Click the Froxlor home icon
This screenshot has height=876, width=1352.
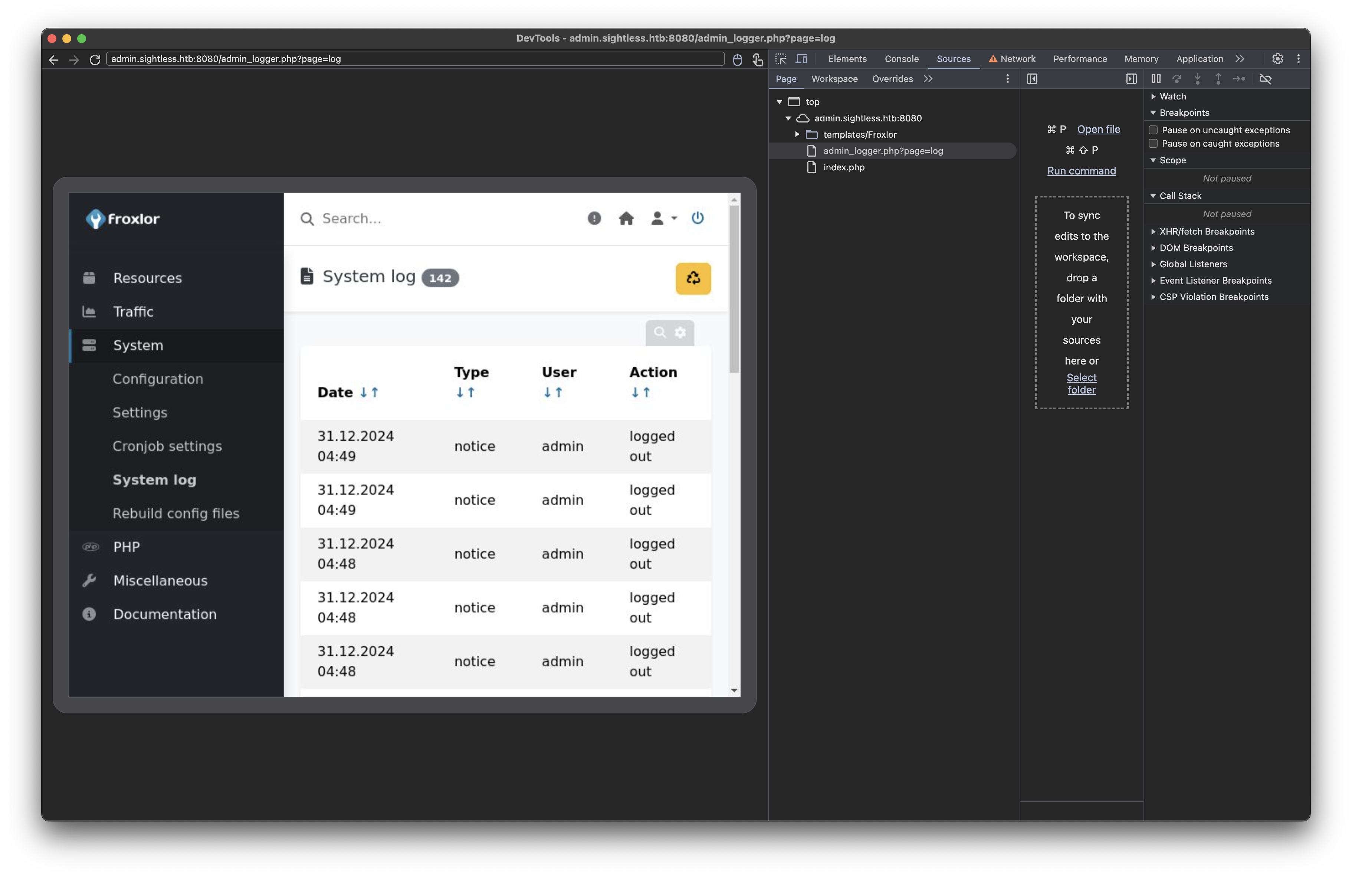pos(626,218)
